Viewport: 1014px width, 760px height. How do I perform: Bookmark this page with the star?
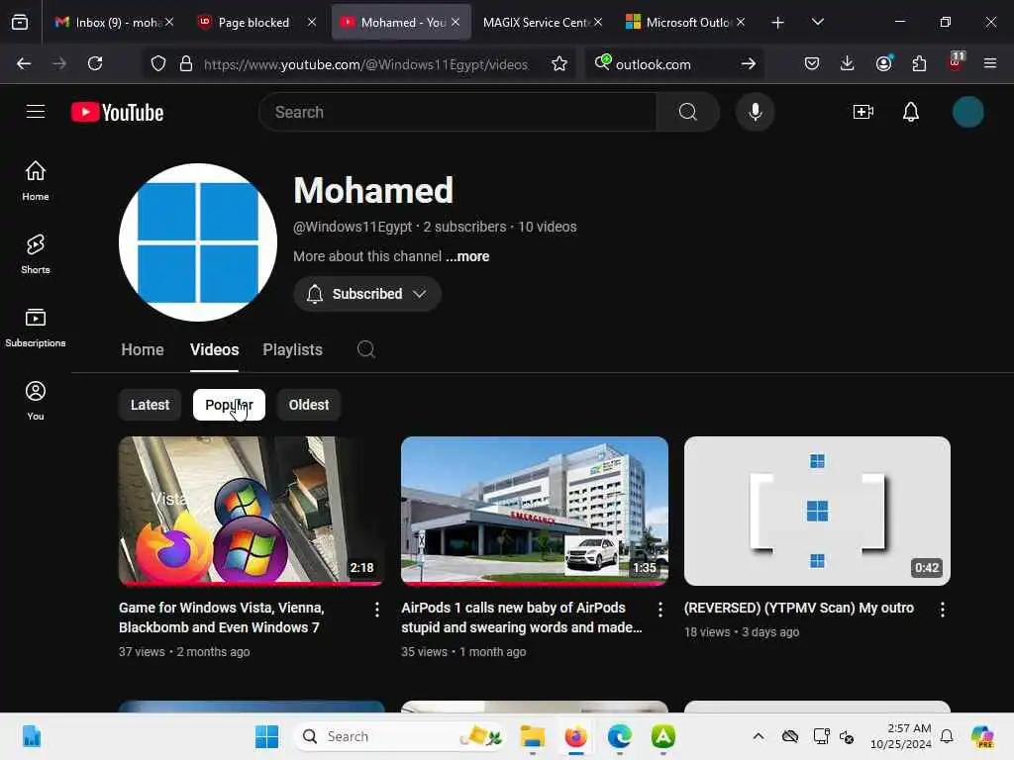pos(559,63)
